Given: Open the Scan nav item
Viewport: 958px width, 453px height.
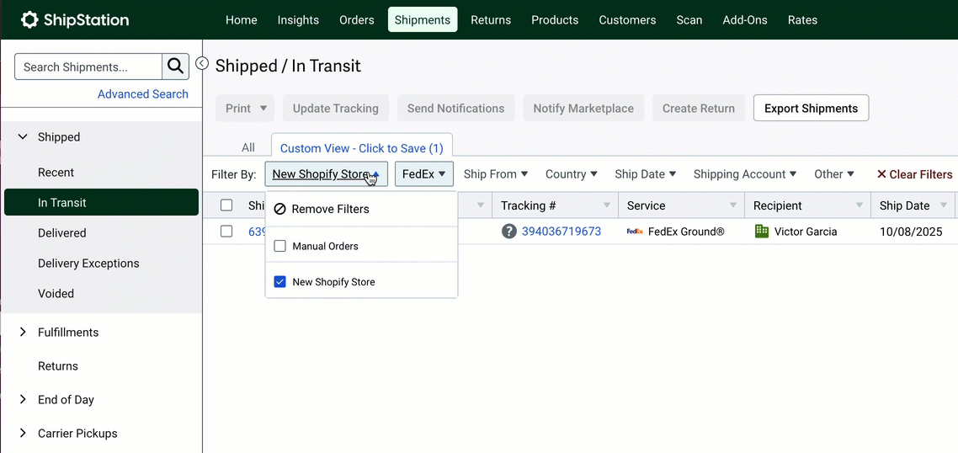Looking at the screenshot, I should [689, 19].
